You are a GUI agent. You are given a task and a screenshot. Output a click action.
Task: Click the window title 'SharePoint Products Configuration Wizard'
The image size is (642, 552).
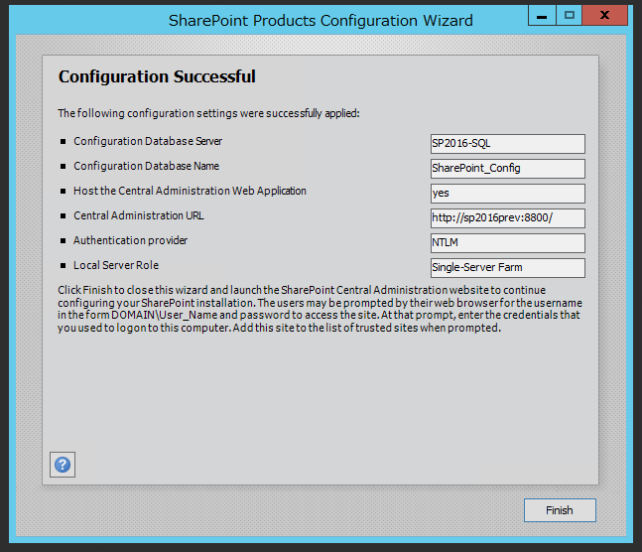[321, 21]
